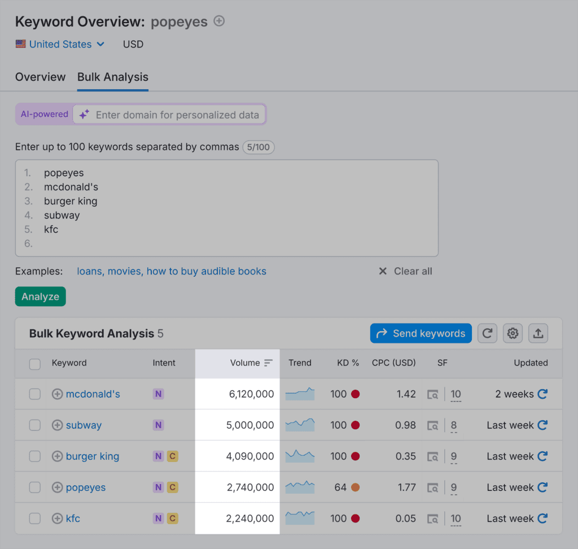Screen dimensions: 578x549
Task: Open table settings gear icon
Action: coord(513,333)
